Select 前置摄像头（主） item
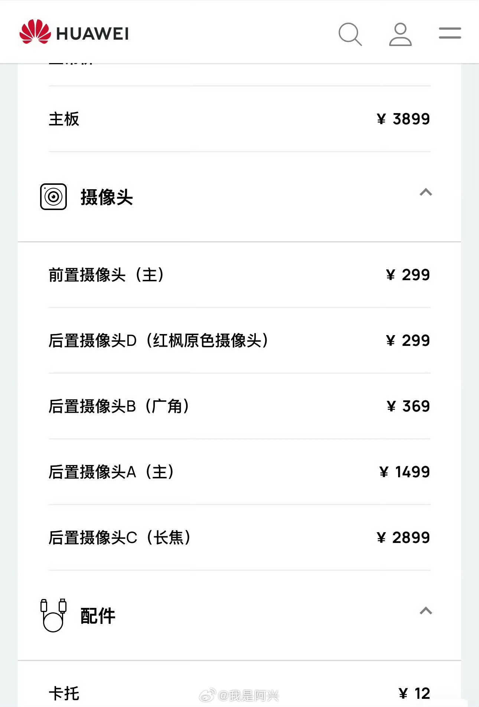The height and width of the screenshot is (707, 479). 239,275
